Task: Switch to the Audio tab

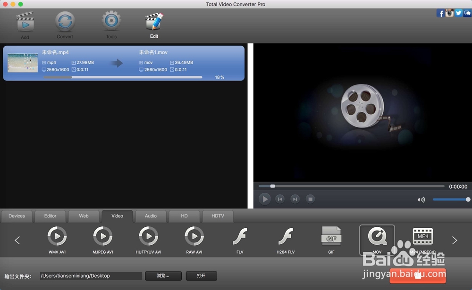Action: click(151, 216)
